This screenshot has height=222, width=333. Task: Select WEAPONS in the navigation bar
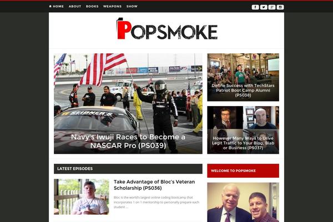[x=112, y=6]
